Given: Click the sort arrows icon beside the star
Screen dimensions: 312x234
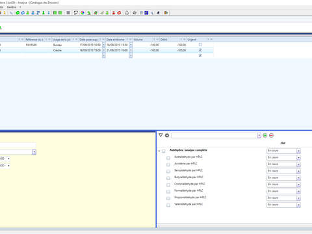Looking at the screenshot, I should click(x=152, y=13).
